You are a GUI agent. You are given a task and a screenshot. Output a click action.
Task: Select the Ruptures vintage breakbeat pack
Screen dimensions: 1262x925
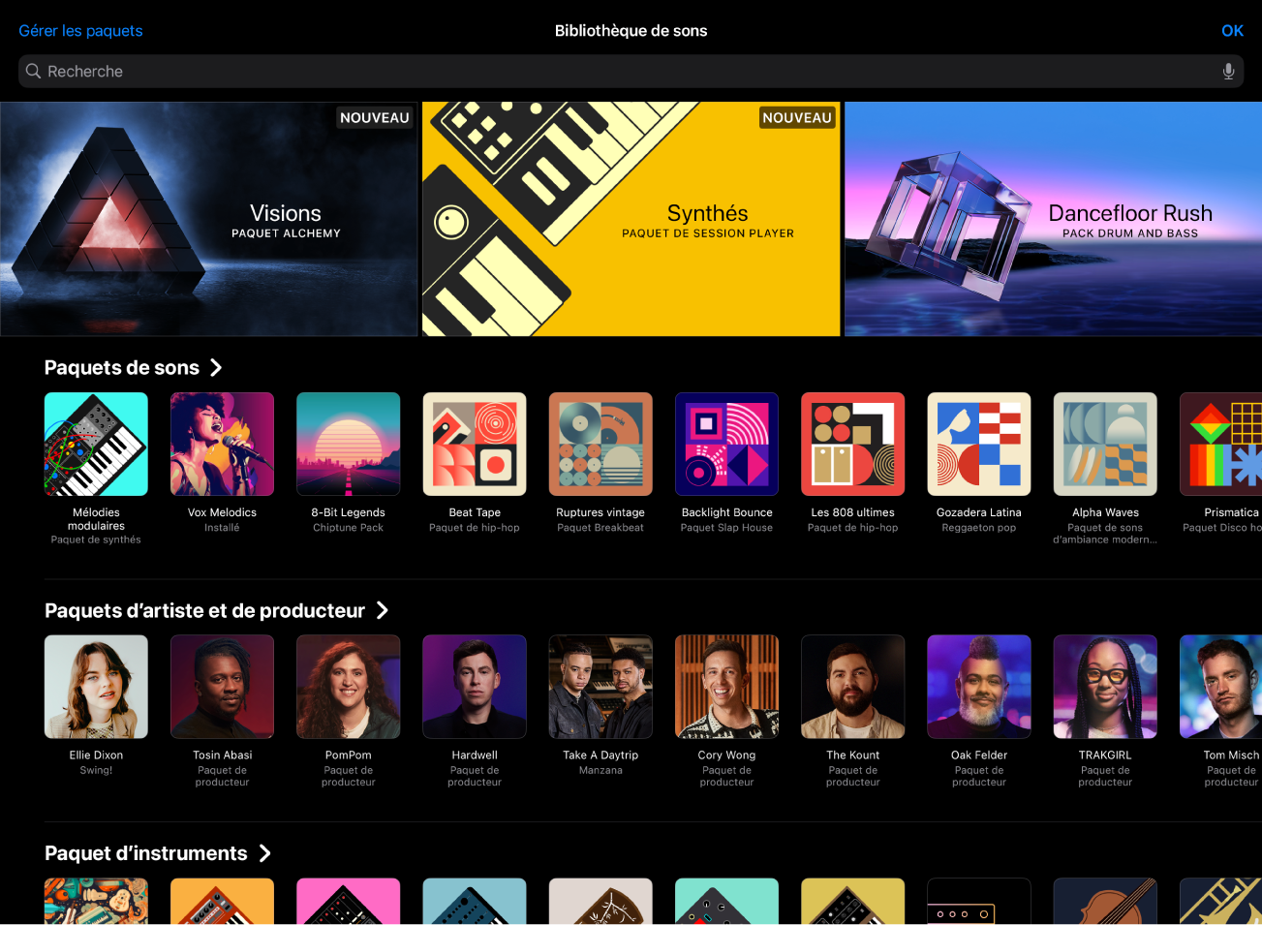click(600, 444)
